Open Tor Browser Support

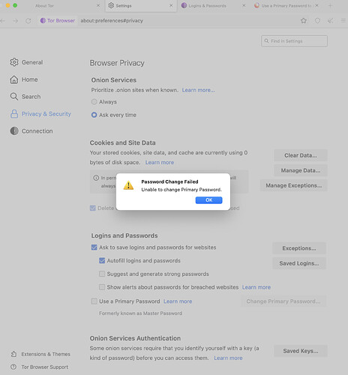tap(40, 367)
